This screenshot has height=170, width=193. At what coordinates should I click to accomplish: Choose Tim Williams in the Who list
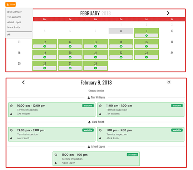point(14,17)
